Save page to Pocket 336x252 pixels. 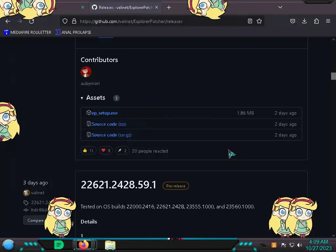point(292,21)
